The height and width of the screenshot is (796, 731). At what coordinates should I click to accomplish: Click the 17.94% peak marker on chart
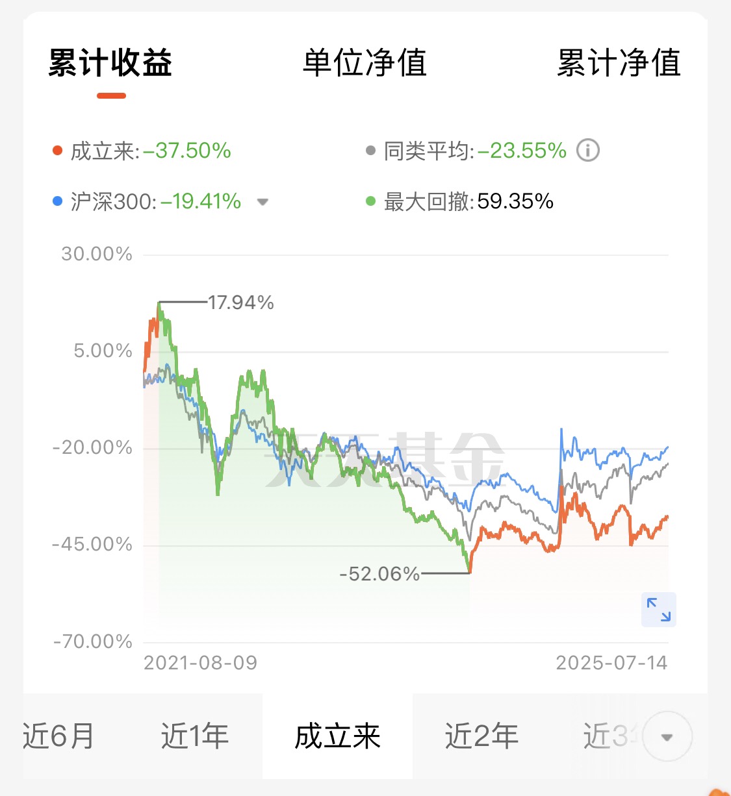241,303
